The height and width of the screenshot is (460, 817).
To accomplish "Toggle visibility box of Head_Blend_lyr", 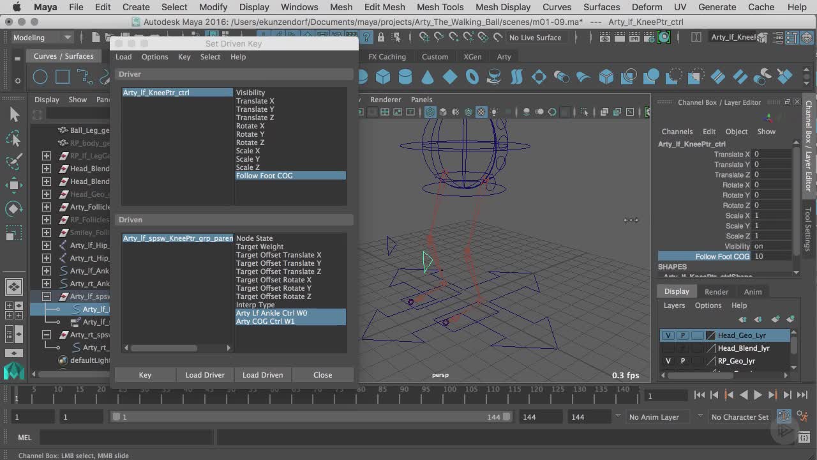I will tap(668, 348).
